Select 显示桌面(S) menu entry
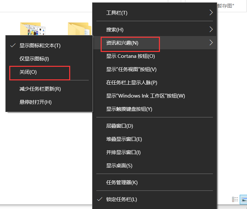Viewport: 247px width, 209px height. pos(119,166)
